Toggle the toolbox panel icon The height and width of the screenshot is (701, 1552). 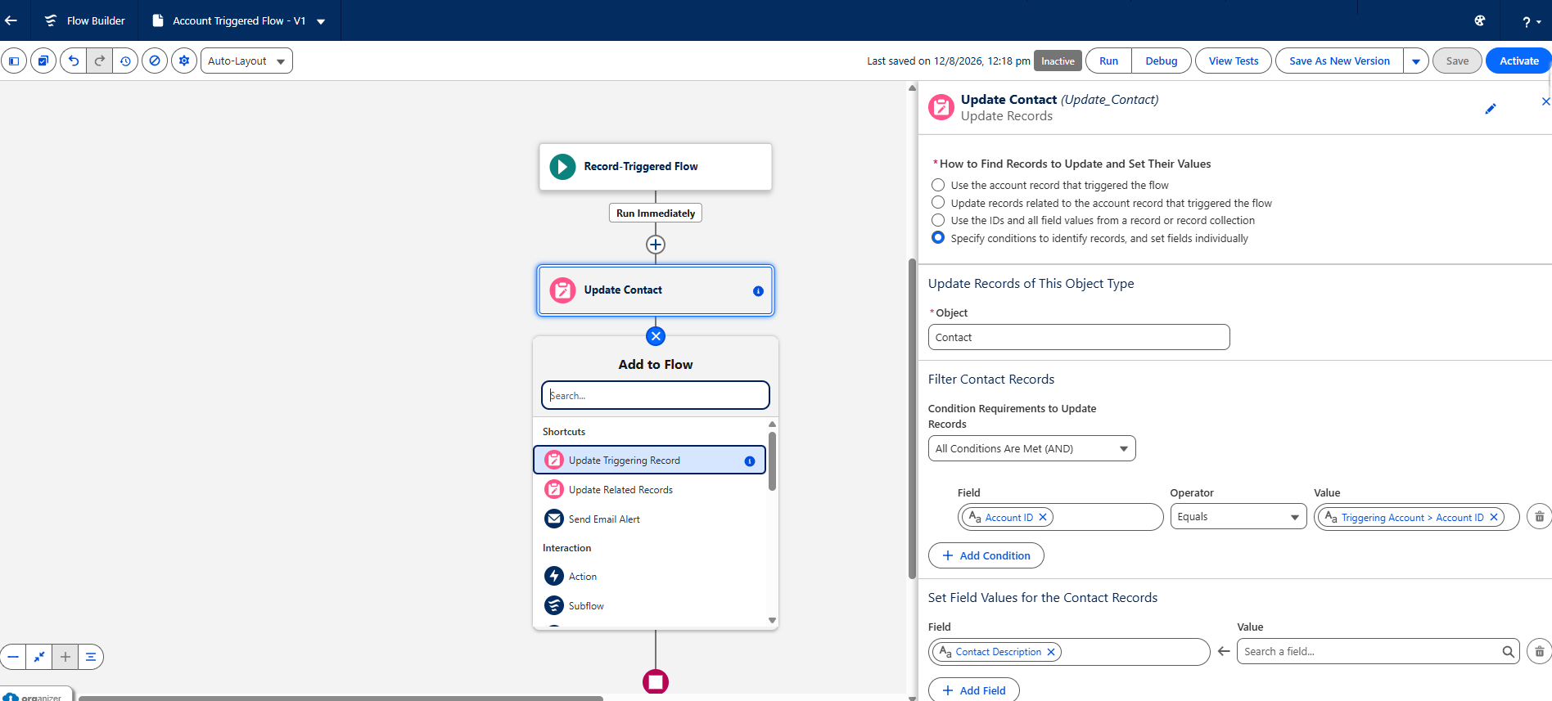14,61
